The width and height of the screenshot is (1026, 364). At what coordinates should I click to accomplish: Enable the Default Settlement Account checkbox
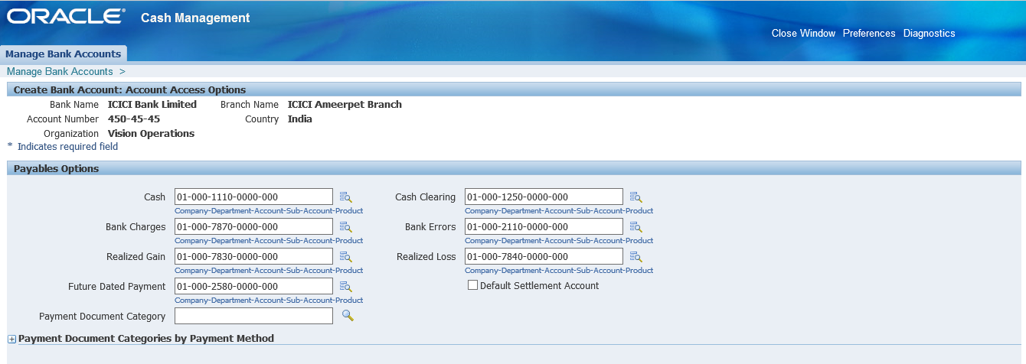(472, 285)
